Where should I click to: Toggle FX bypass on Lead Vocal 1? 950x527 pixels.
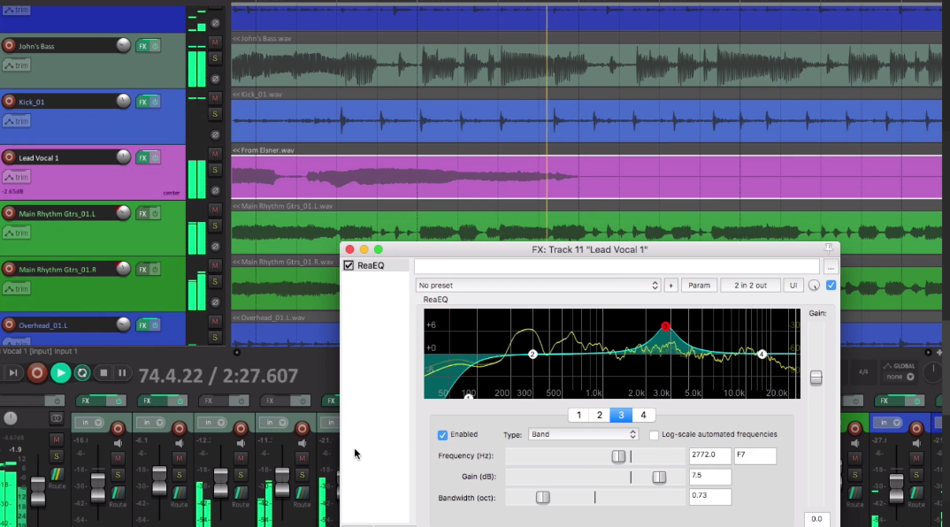click(155, 157)
